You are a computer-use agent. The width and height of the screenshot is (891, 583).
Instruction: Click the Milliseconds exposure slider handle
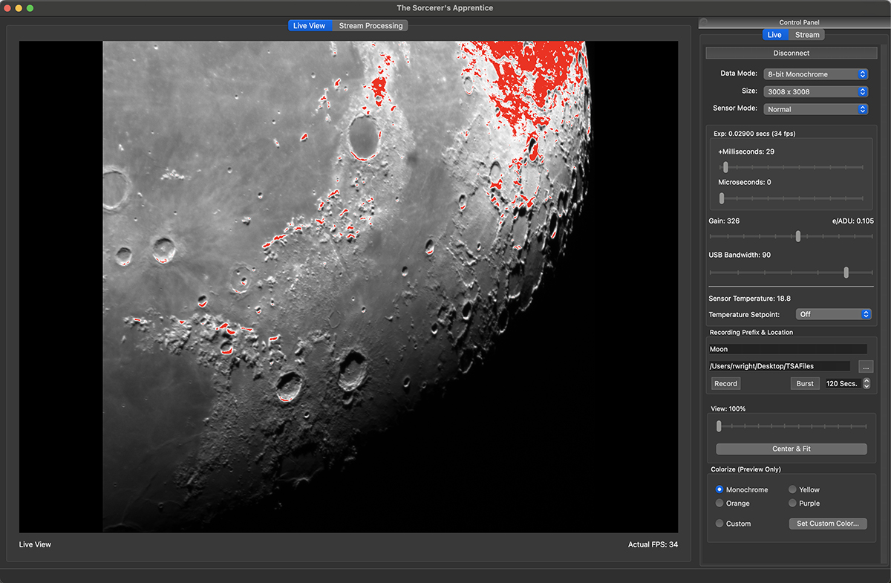pyautogui.click(x=725, y=167)
